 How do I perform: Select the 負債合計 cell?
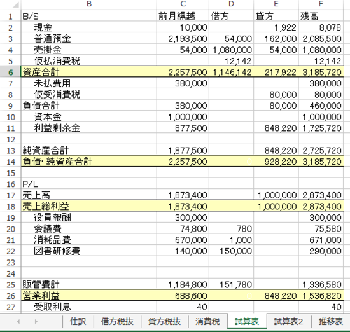(89, 106)
